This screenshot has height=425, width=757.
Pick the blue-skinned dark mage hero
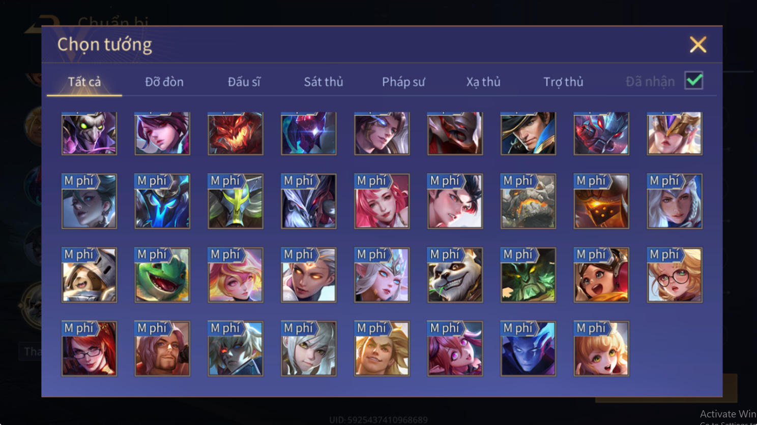pos(528,348)
